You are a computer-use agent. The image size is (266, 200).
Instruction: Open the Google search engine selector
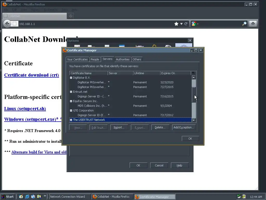click(x=195, y=24)
